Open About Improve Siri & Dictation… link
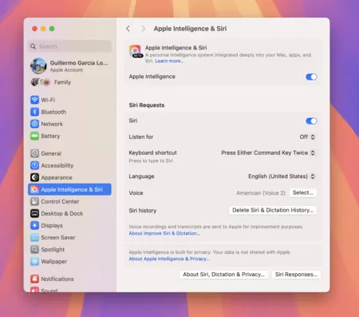This screenshot has height=317, width=359. [x=164, y=233]
